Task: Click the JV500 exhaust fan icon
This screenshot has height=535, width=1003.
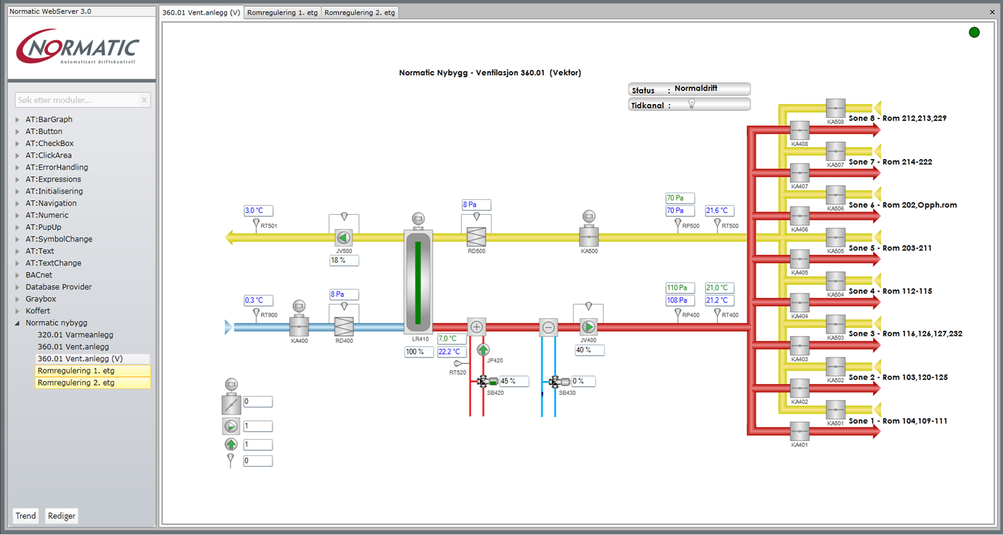Action: 343,238
